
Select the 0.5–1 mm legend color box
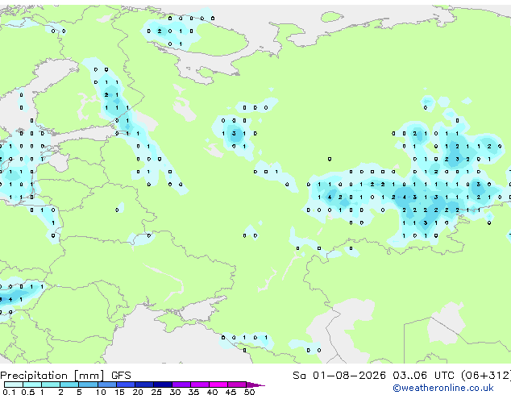pyautogui.click(x=32, y=385)
